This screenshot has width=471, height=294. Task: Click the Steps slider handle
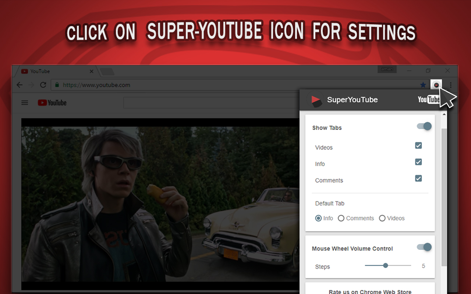click(x=386, y=265)
